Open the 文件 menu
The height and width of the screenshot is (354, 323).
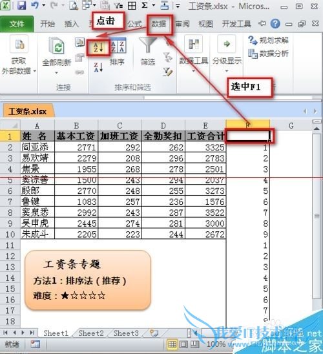(17, 24)
